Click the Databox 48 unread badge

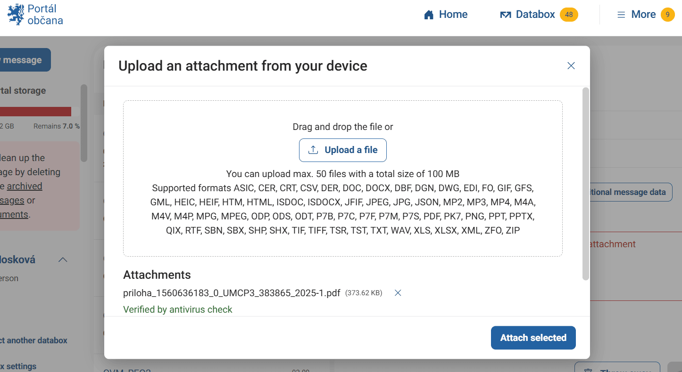[569, 15]
